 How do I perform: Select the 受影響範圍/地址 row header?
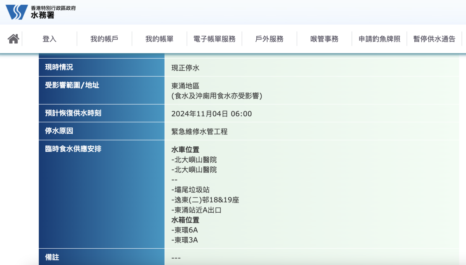(x=72, y=85)
